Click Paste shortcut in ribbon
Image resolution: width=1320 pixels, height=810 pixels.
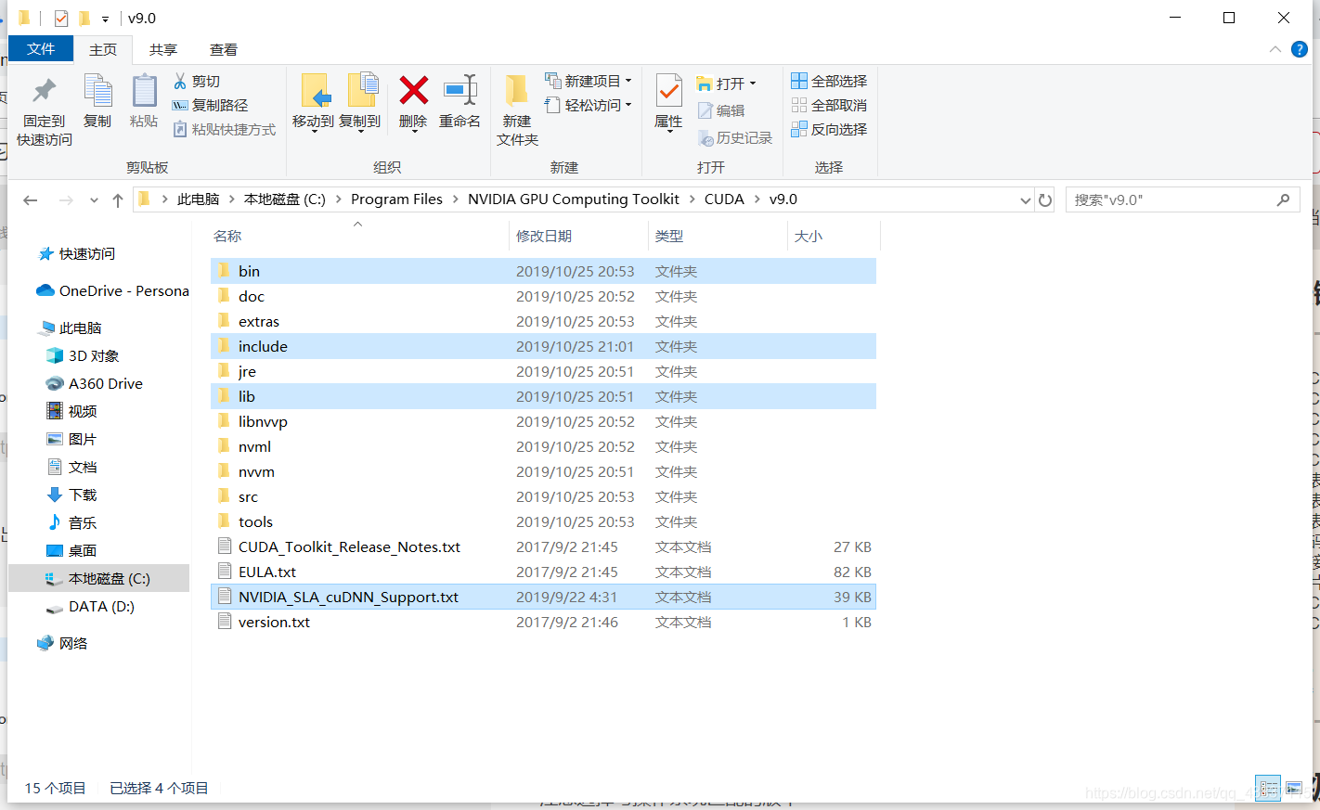(225, 130)
